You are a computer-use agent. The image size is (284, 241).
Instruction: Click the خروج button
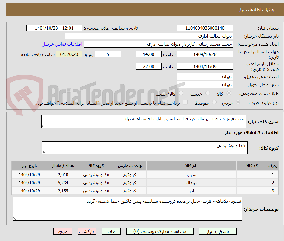[x=63, y=231]
